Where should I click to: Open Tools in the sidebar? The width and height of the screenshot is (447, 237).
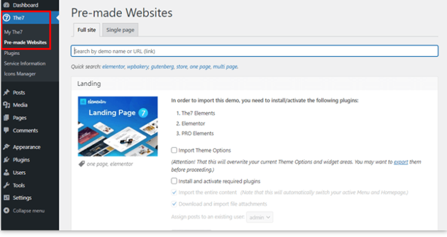pyautogui.click(x=19, y=186)
